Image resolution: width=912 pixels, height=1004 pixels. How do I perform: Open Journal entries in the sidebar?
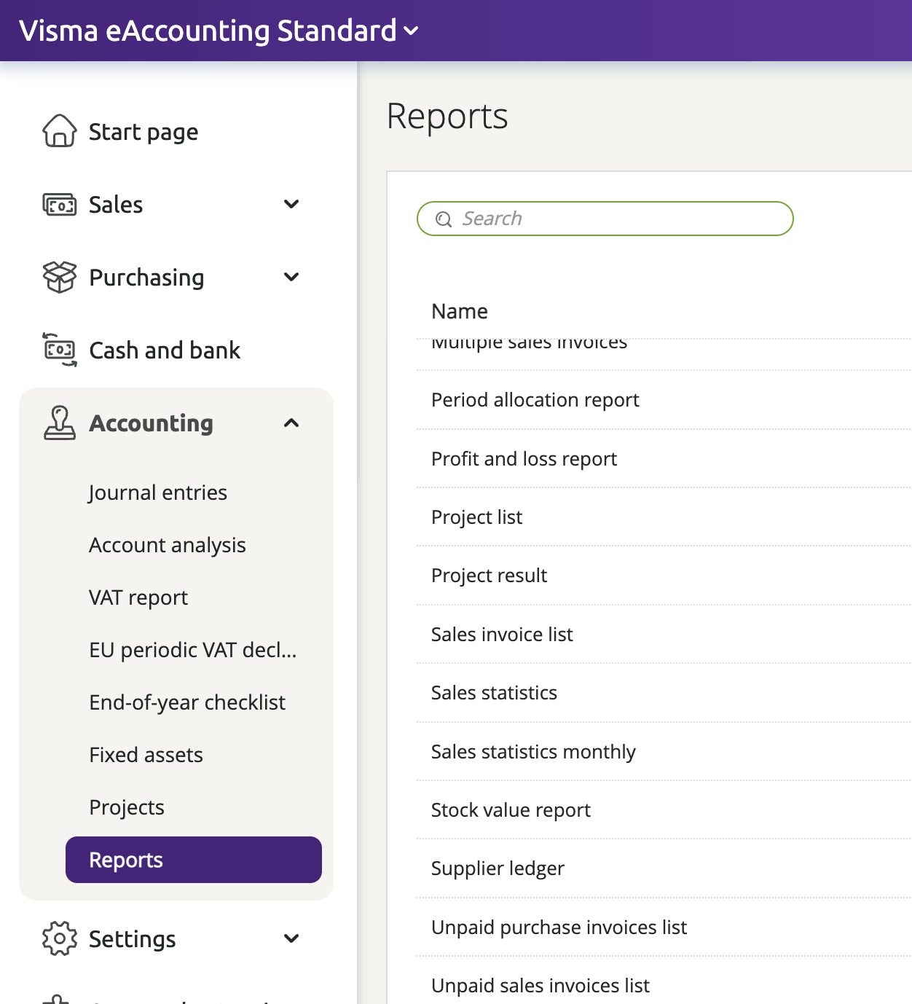click(x=158, y=493)
